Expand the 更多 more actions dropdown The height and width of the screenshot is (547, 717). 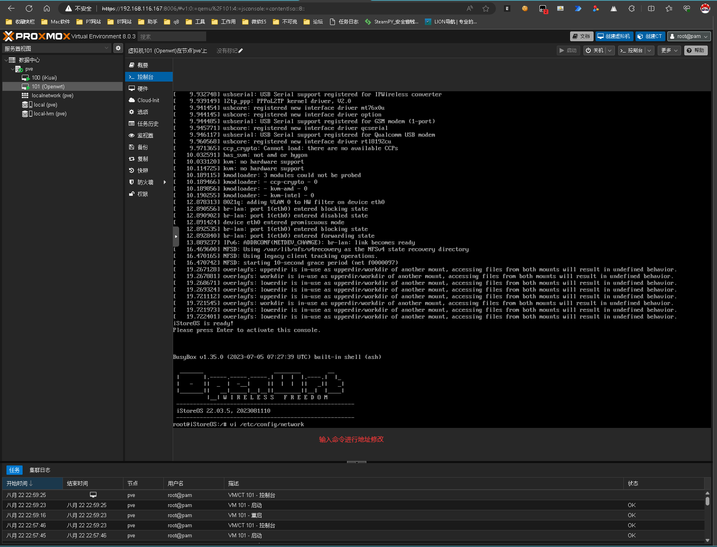[x=669, y=50]
